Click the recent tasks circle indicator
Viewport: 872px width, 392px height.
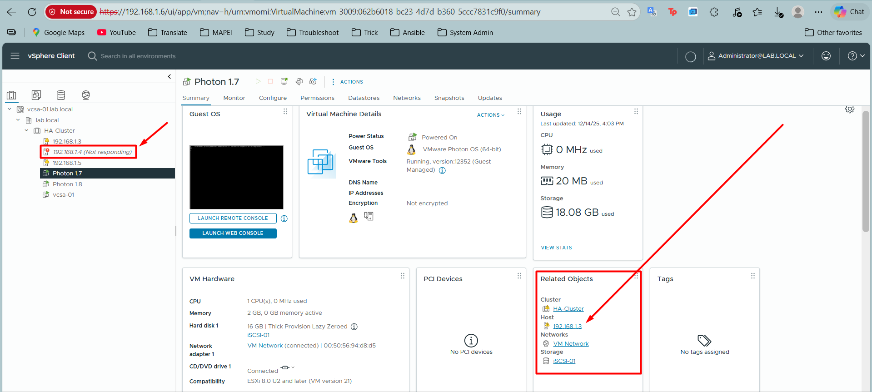691,56
